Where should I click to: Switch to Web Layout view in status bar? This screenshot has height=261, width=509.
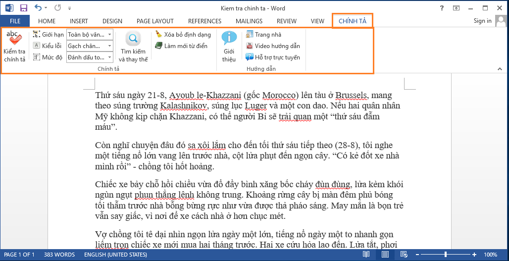(403, 255)
